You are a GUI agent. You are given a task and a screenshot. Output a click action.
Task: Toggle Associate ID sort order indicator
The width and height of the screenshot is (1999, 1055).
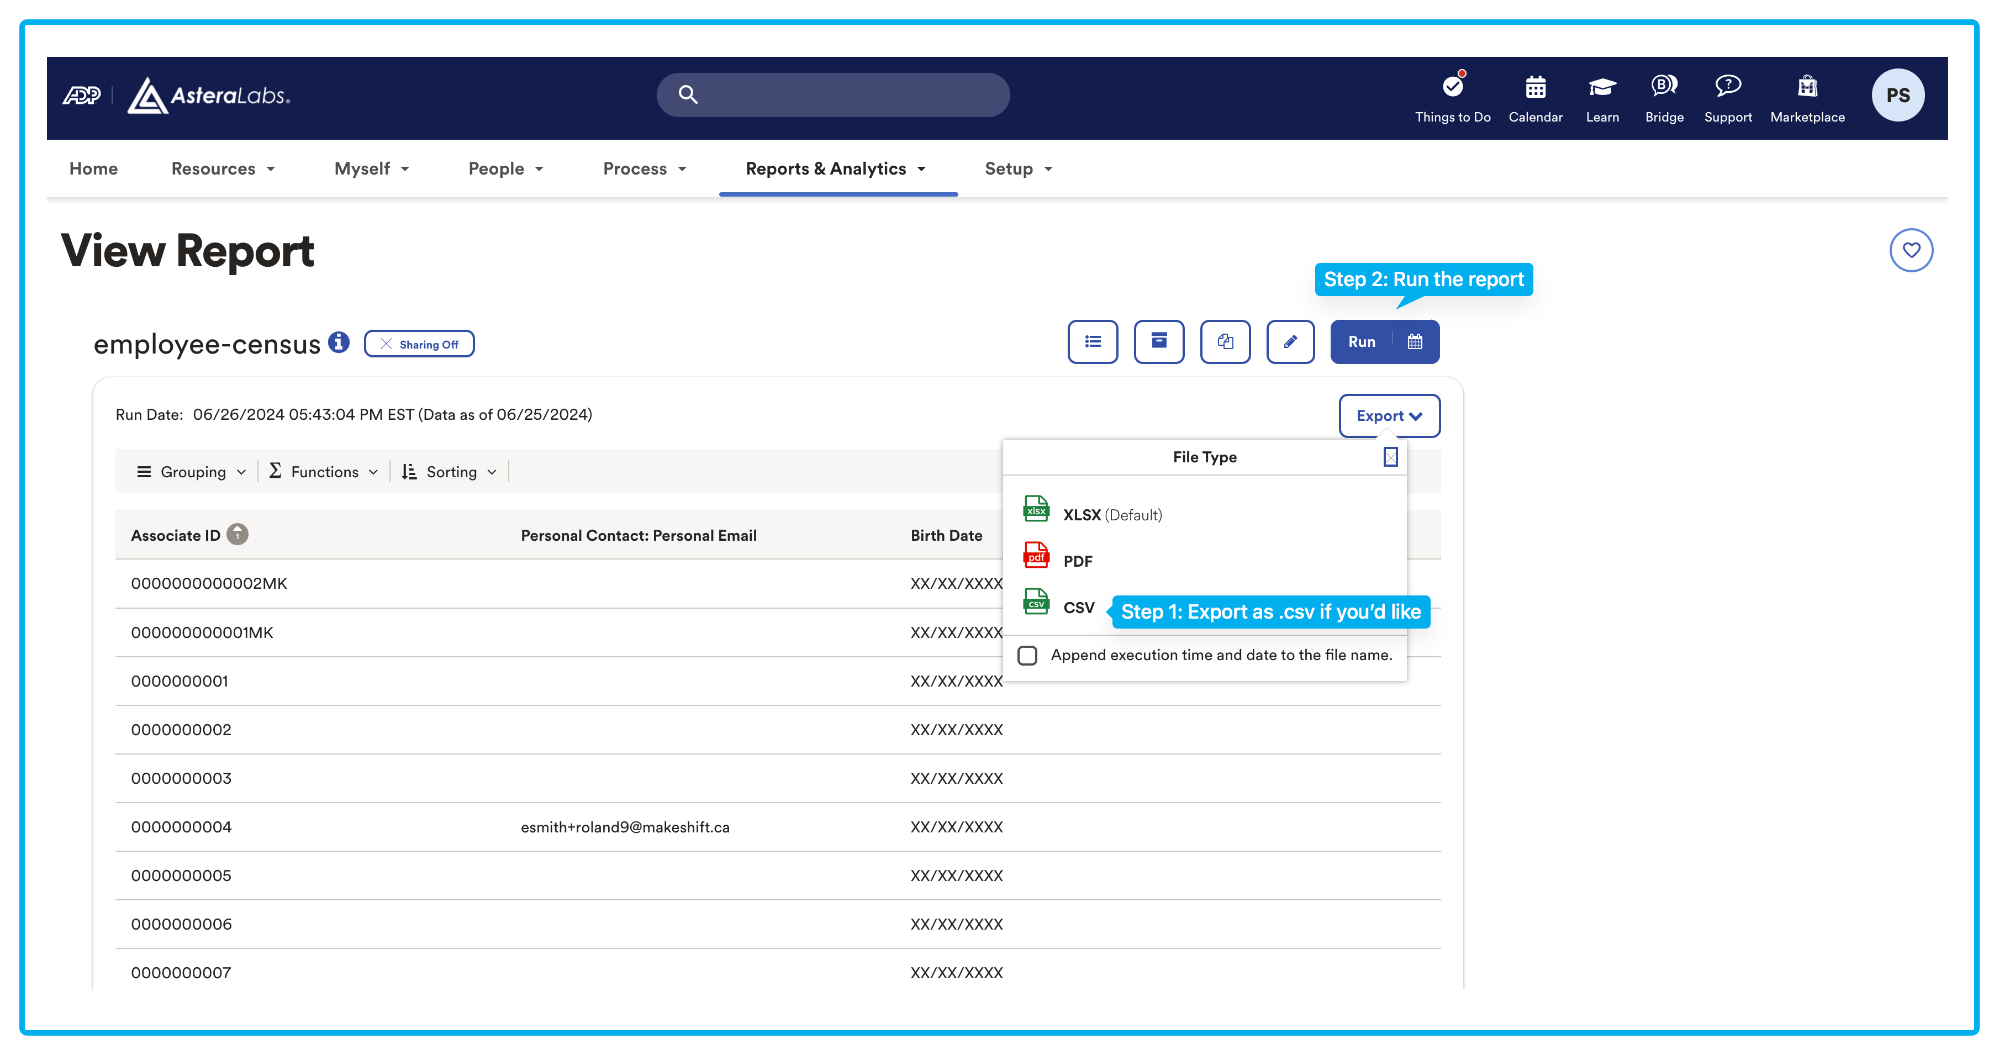(x=238, y=535)
